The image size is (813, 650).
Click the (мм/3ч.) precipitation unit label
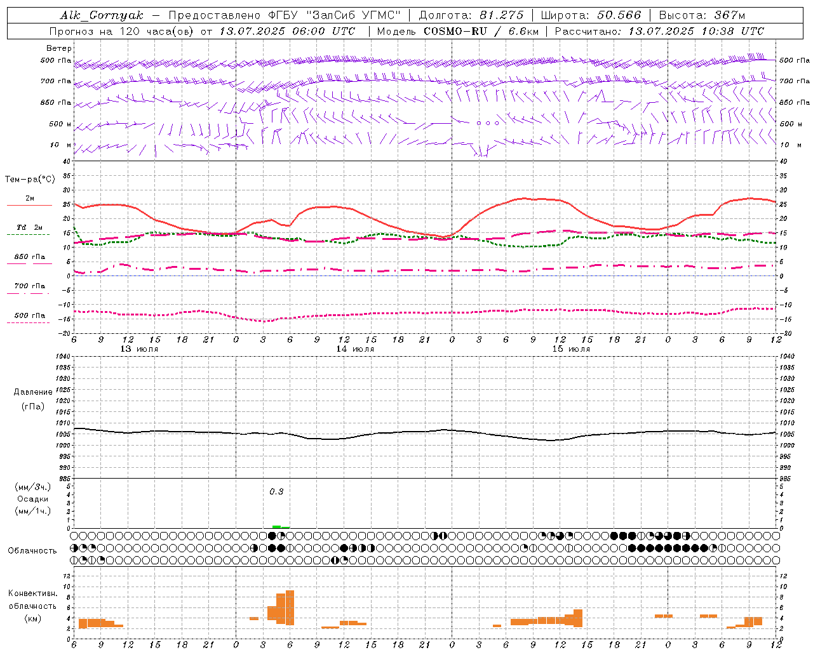point(32,487)
